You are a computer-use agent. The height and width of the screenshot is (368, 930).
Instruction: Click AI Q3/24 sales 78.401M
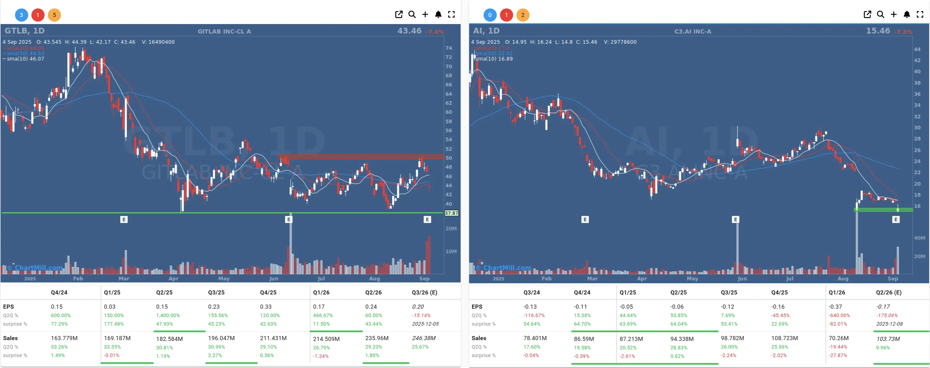coord(535,338)
